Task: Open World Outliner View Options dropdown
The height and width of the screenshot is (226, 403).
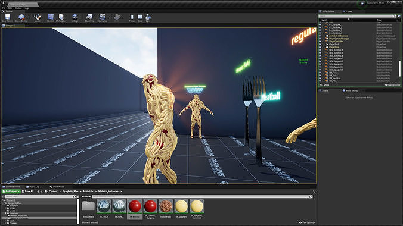Action: (x=392, y=85)
